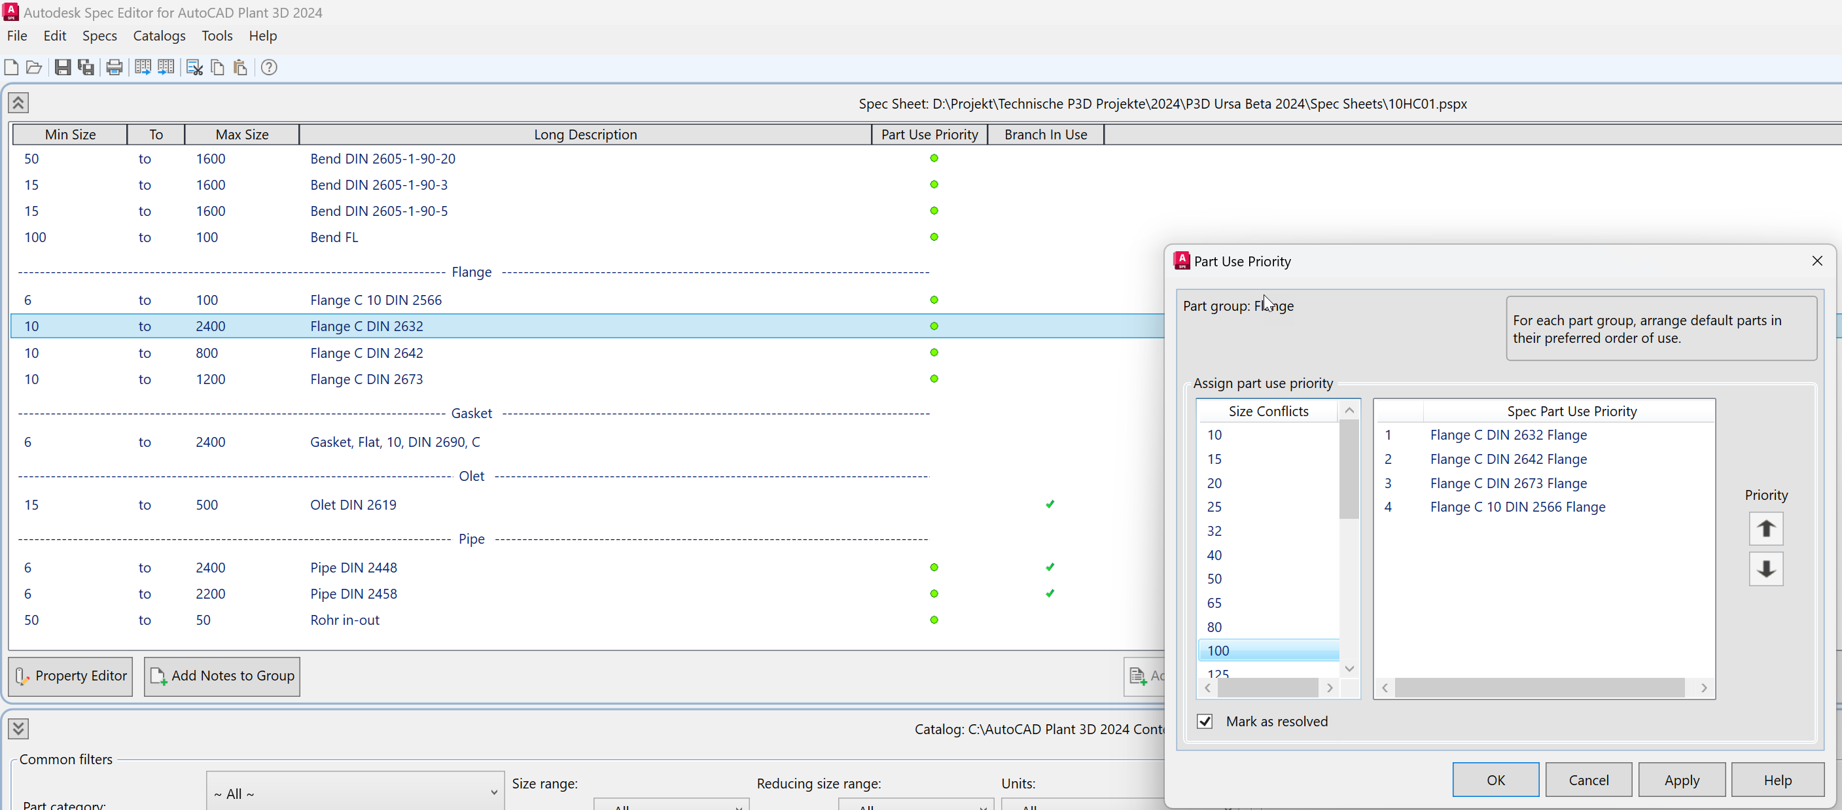
Task: Save the current spec
Action: (x=62, y=67)
